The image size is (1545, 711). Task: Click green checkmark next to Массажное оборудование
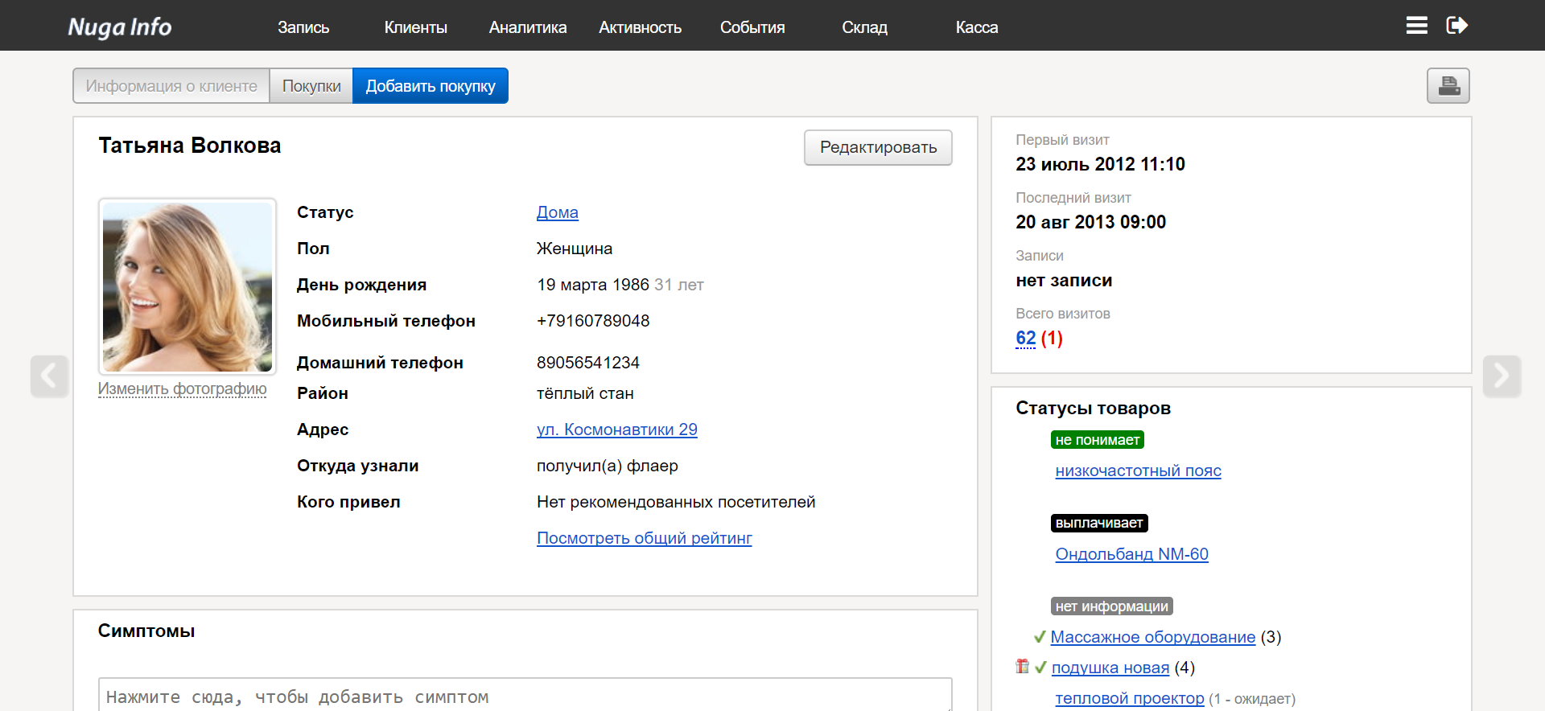[1039, 637]
